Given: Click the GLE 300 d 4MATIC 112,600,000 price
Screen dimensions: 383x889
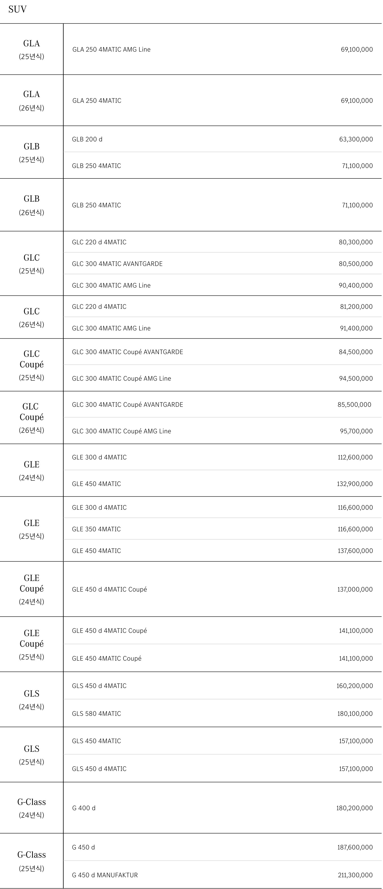Looking at the screenshot, I should (355, 457).
